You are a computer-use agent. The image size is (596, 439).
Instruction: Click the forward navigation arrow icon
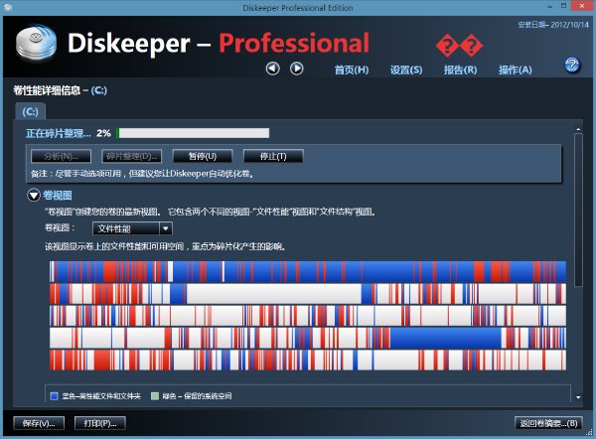click(296, 69)
